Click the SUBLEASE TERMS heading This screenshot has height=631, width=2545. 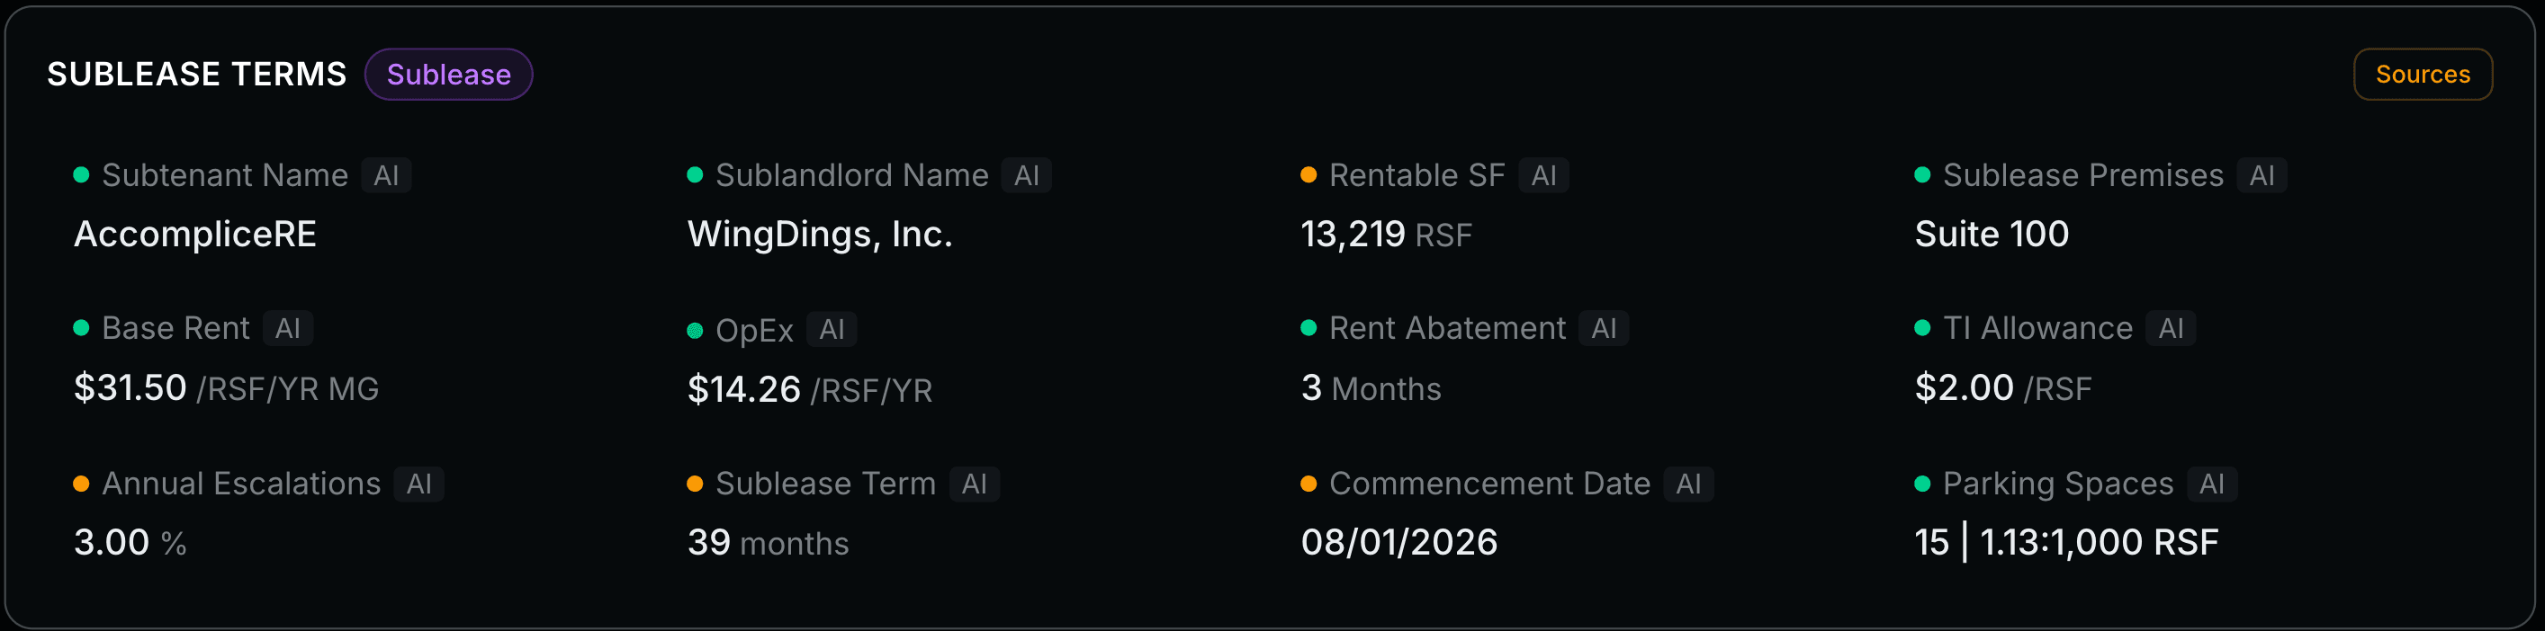click(196, 73)
